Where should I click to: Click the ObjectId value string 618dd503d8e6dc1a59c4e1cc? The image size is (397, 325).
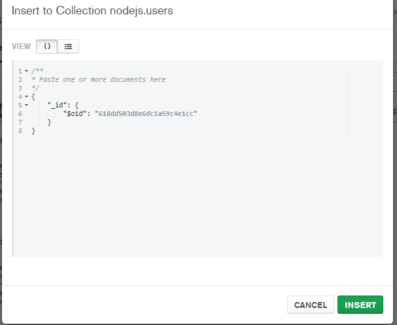[x=146, y=114]
